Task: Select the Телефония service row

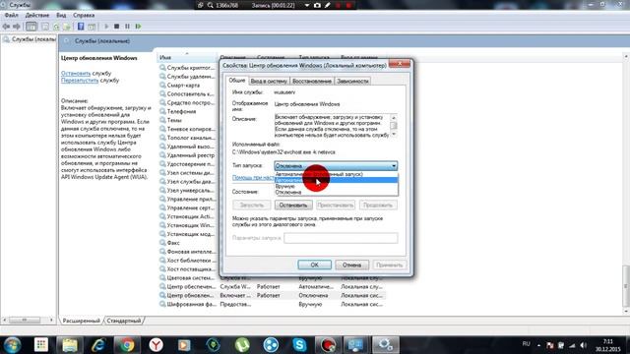Action: point(181,111)
